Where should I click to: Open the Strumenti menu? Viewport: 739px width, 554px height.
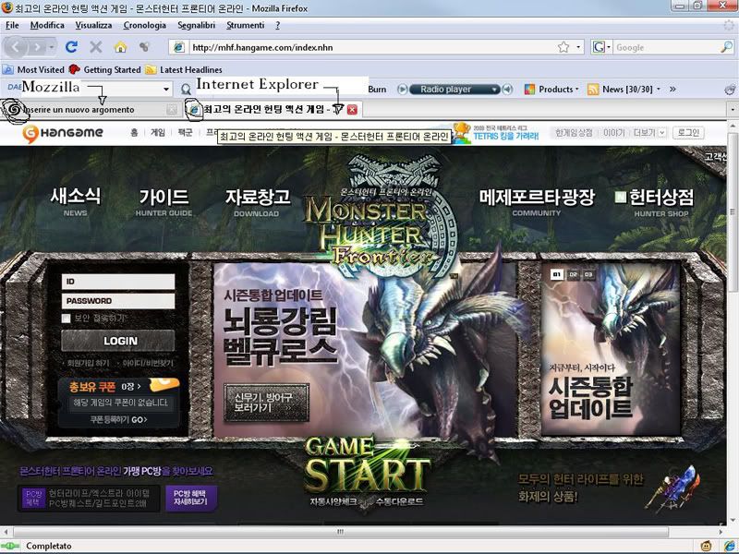[245, 26]
